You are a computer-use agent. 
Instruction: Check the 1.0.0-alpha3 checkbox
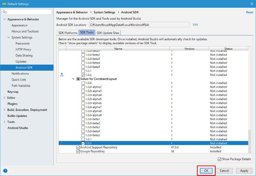[83, 91]
